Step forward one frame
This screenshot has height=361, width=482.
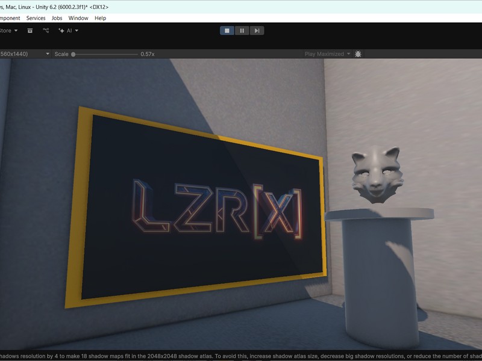(x=257, y=31)
